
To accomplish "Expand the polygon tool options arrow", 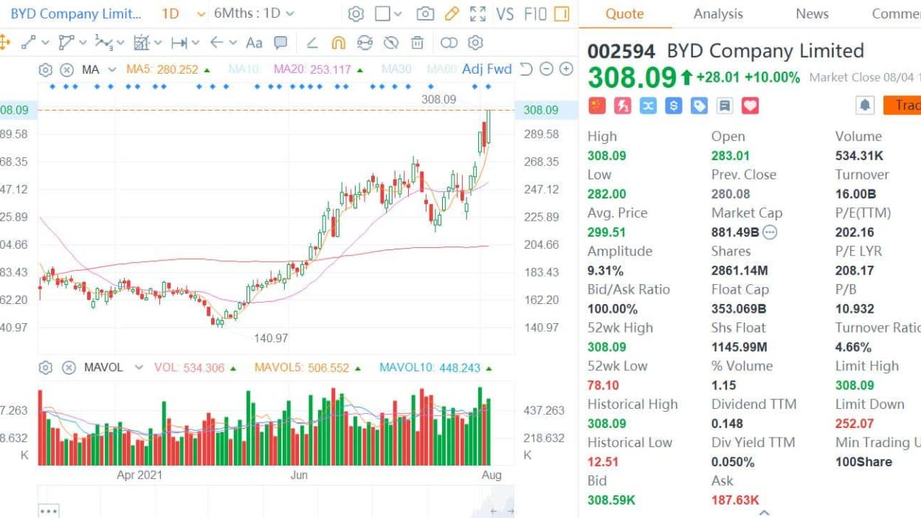I will click(x=83, y=43).
